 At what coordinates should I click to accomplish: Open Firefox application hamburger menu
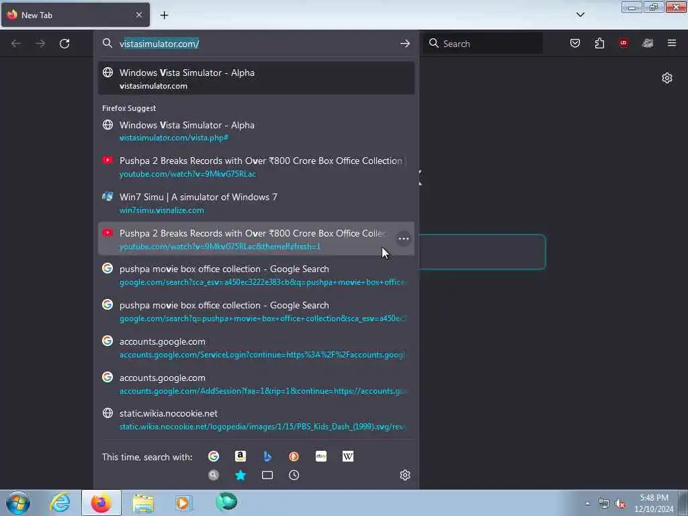click(x=672, y=43)
